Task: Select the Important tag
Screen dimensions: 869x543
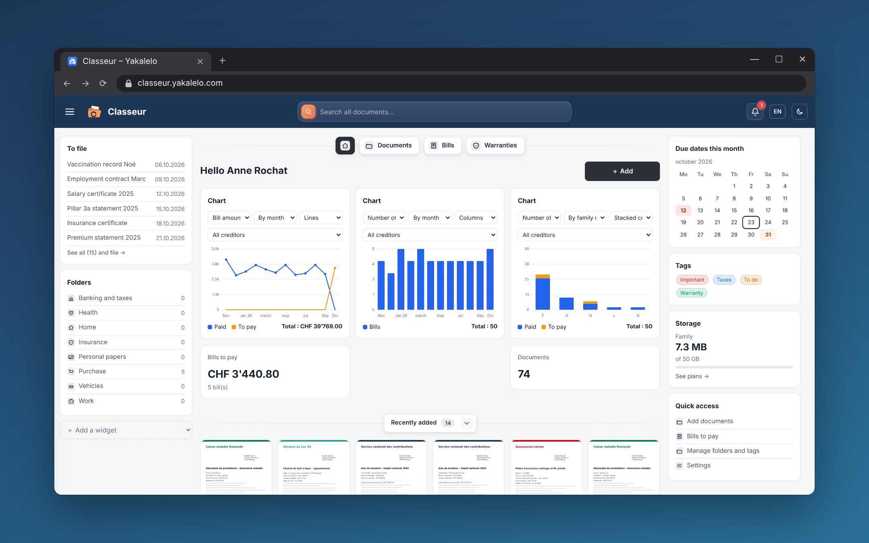Action: 692,280
